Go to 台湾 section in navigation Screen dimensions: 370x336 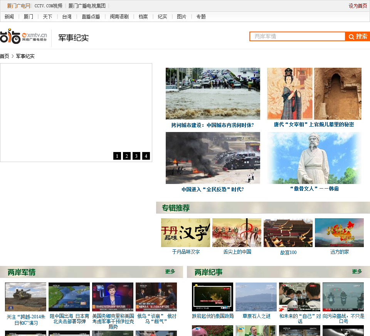pos(67,17)
